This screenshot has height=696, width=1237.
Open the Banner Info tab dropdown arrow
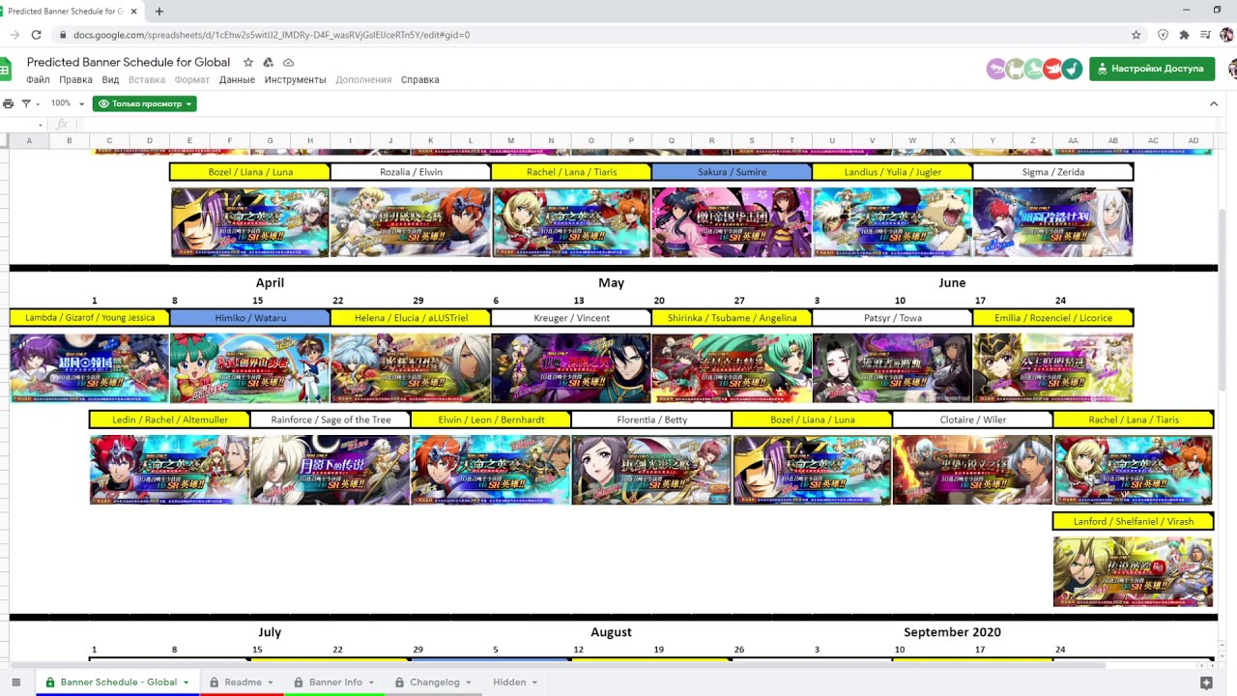[371, 682]
